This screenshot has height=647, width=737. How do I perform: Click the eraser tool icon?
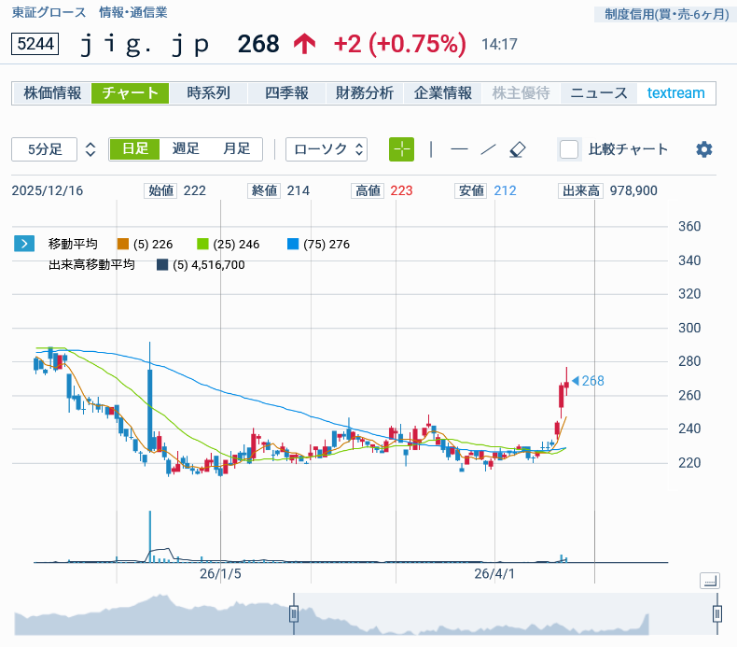518,149
